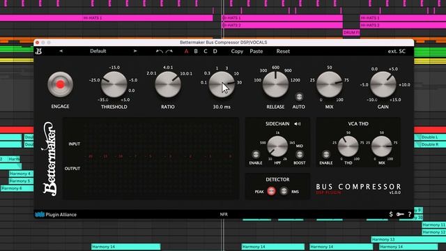446x251 pixels.
Task: Enable the VCA THD section
Action: [x=326, y=154]
